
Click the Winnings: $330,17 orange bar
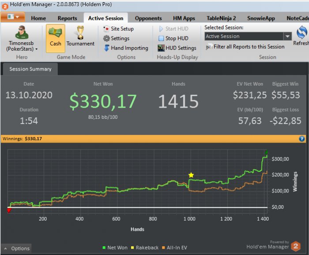pos(153,139)
